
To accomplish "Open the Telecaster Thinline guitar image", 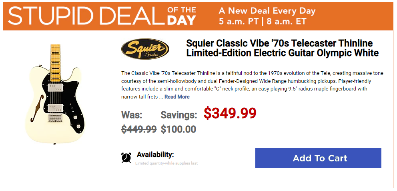I will [56, 94].
